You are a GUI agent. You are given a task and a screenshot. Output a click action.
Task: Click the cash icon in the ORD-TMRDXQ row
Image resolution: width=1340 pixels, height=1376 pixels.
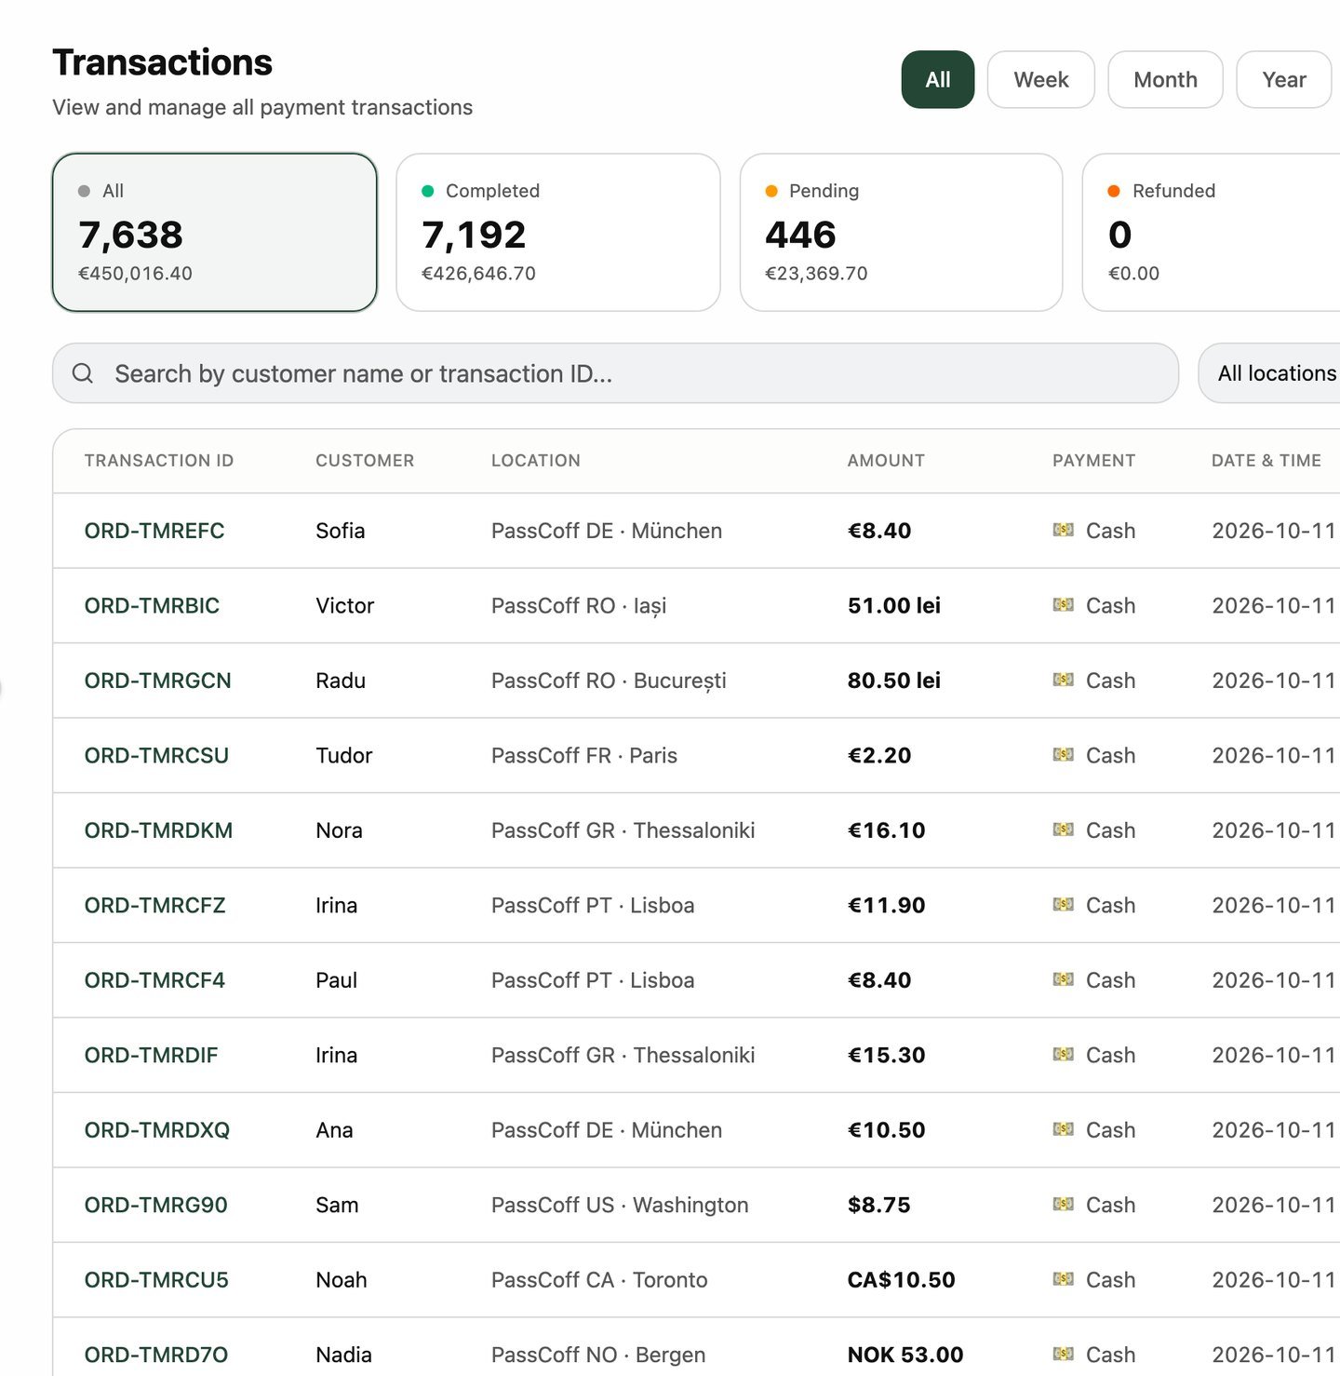pos(1063,1129)
